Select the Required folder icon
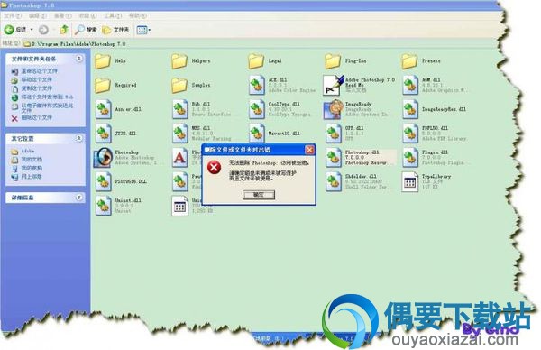Image resolution: width=541 pixels, height=350 pixels. [103, 86]
